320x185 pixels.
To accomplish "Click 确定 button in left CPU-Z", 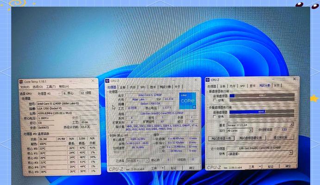I will (191, 168).
